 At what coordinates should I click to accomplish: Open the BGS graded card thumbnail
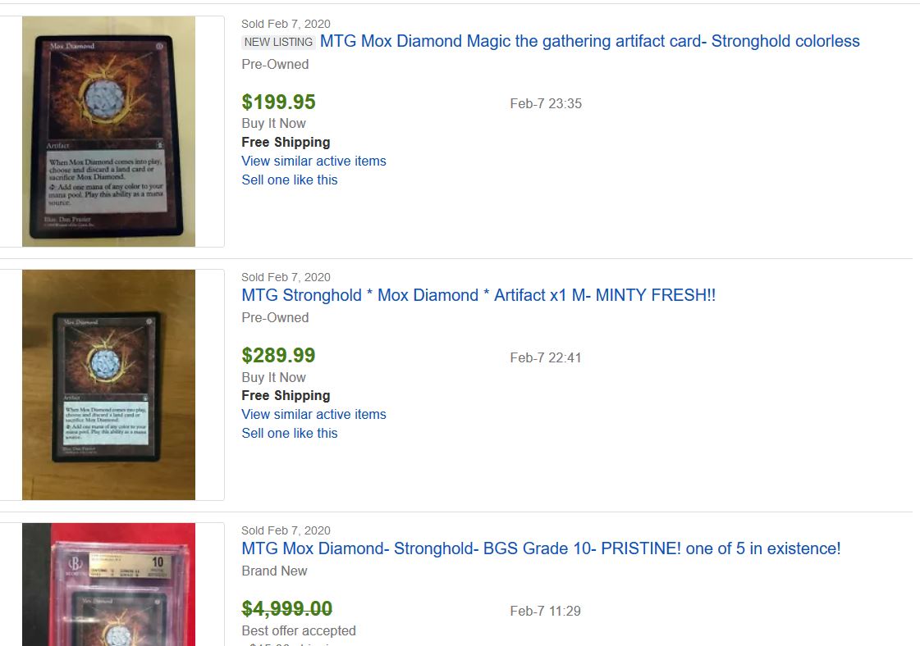point(108,584)
